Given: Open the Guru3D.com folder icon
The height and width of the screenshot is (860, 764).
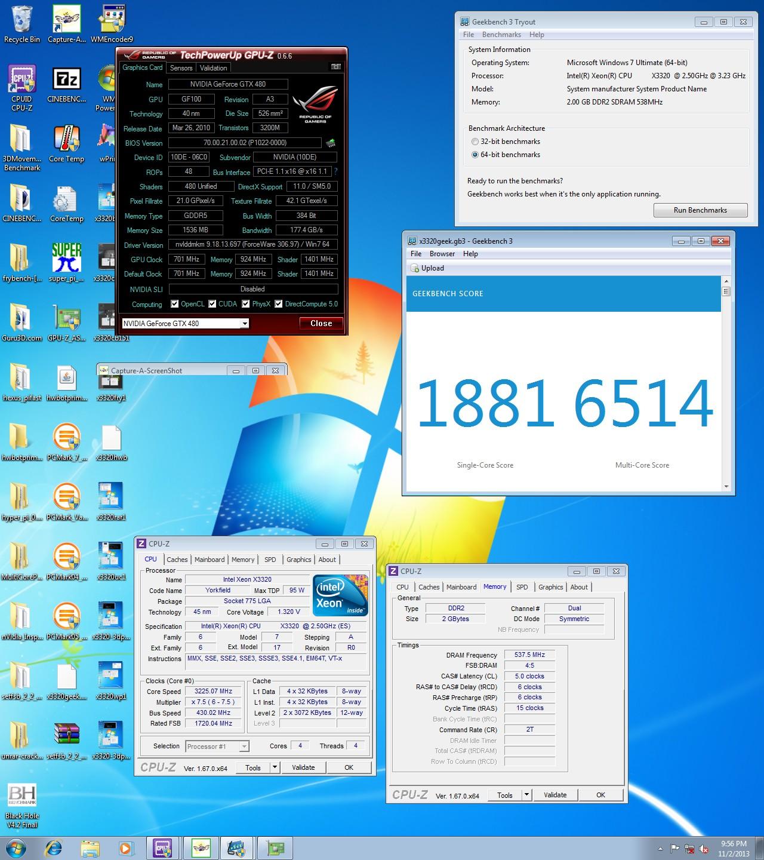Looking at the screenshot, I should [x=21, y=322].
